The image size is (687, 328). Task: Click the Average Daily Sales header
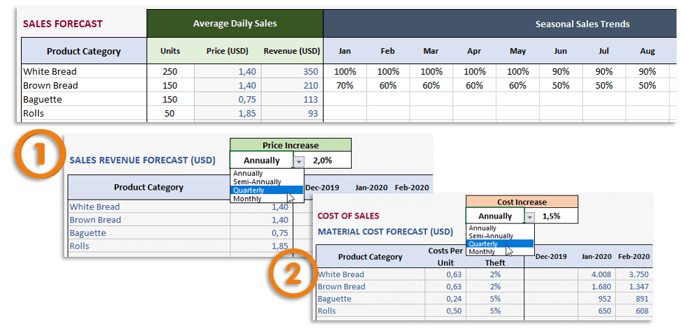tap(235, 24)
